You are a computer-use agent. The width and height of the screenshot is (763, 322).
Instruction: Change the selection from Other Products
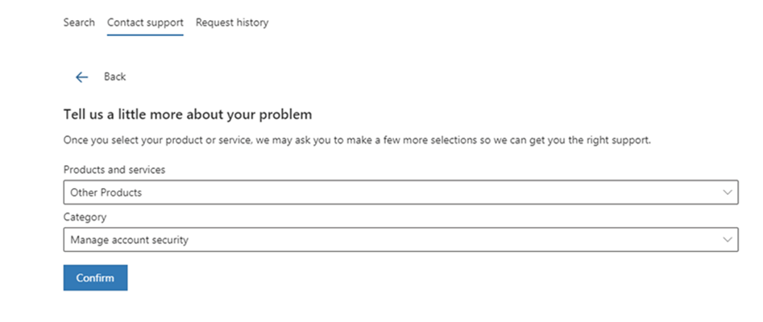(401, 192)
